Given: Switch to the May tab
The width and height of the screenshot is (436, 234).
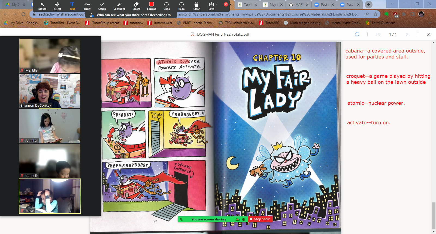Looking at the screenshot, I should pyautogui.click(x=273, y=5).
